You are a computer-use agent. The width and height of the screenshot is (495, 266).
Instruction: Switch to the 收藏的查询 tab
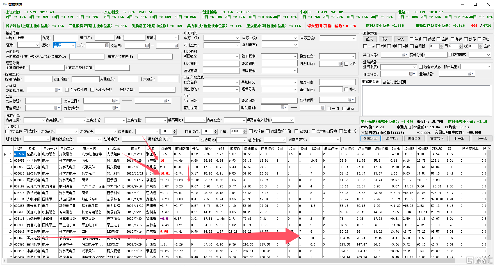(x=371, y=82)
